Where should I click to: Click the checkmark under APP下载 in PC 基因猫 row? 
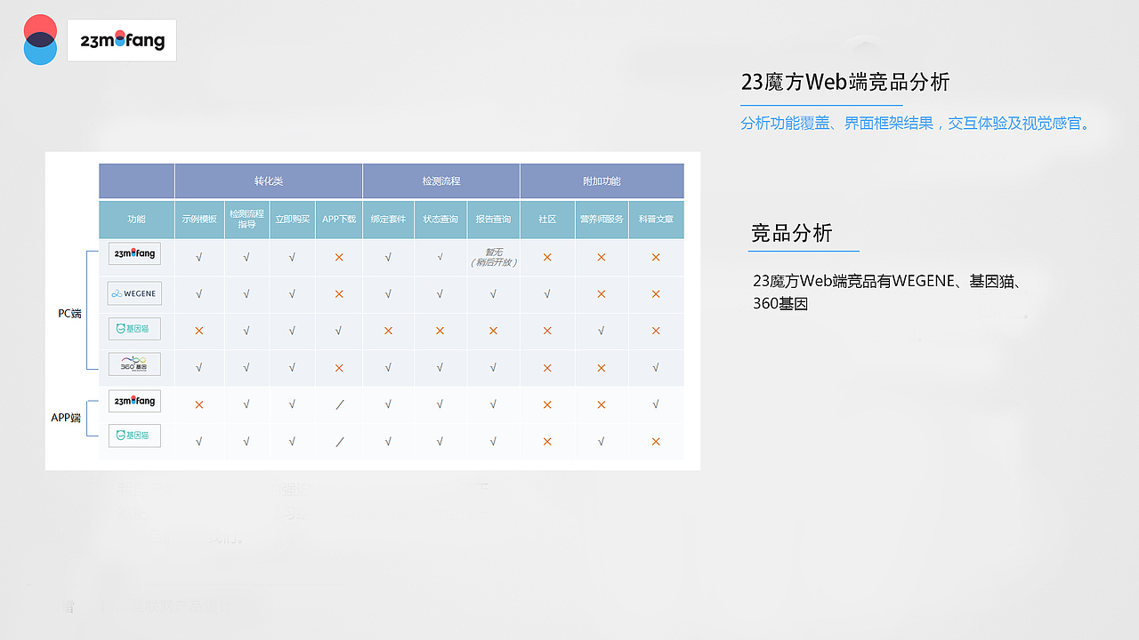click(339, 331)
